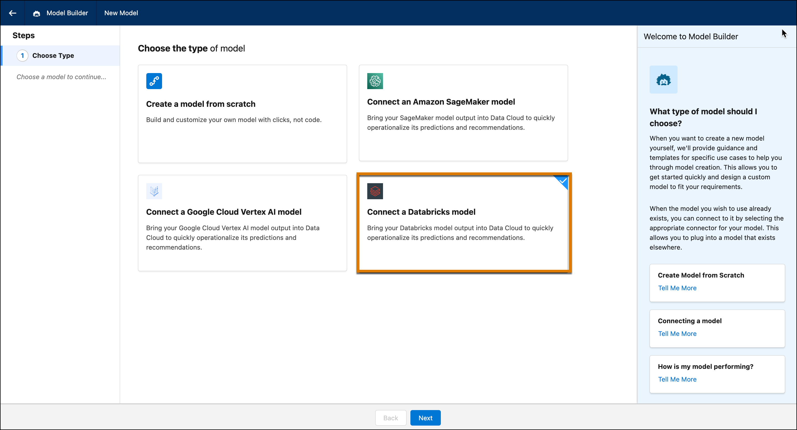Click the Databricks card description text
This screenshot has width=797, height=430.
(460, 233)
